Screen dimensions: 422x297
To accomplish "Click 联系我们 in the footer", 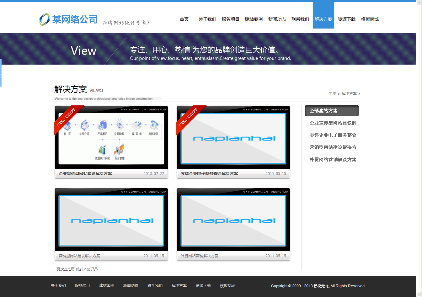I will (x=155, y=286).
